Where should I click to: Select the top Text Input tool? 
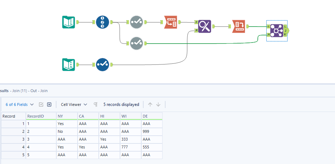68,22
